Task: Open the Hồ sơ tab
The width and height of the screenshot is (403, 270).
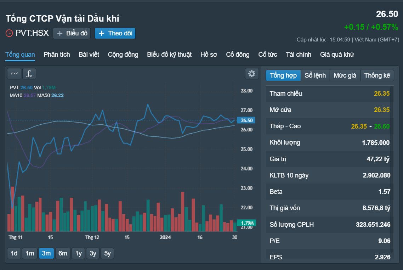Action: coord(209,55)
